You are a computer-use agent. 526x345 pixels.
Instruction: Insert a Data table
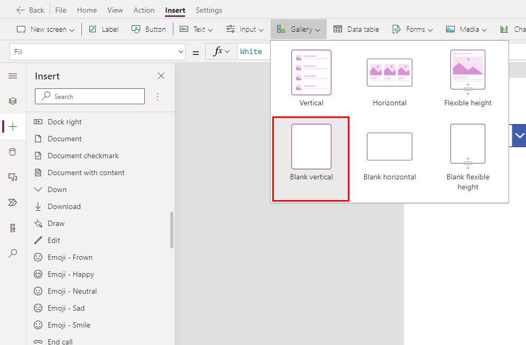click(x=356, y=29)
